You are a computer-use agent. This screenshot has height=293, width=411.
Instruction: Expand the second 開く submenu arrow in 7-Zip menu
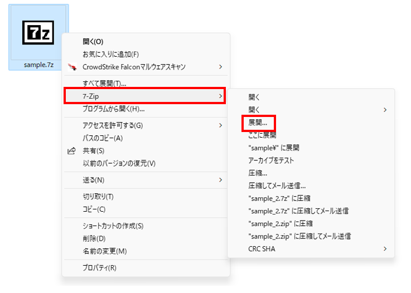click(385, 110)
